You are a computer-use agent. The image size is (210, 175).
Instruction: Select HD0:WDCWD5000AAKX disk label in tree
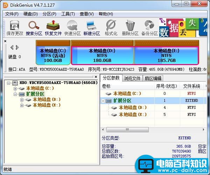coord(58,83)
